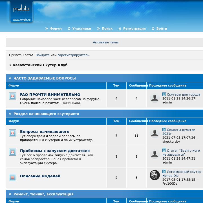
Task: Click timestamp 2011-01-29 14:26:37
Action: pyautogui.click(x=179, y=98)
